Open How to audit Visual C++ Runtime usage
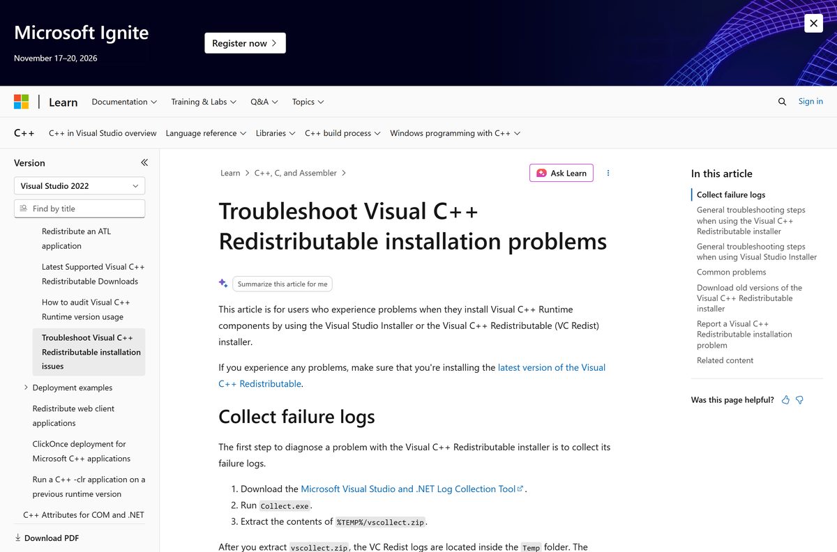 (86, 309)
